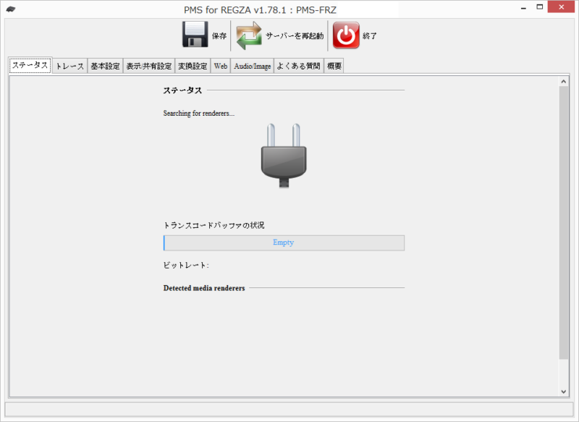This screenshot has width=579, height=422.
Task: Click the red power quit icon
Action: [346, 35]
